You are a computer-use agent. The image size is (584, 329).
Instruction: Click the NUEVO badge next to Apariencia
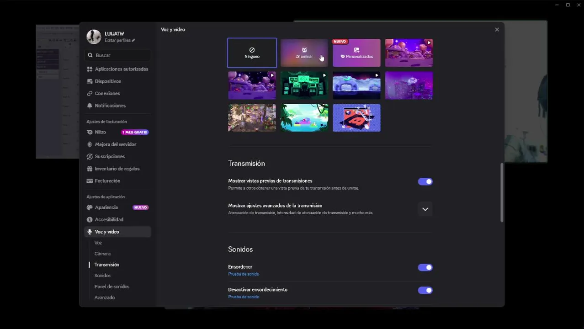pyautogui.click(x=140, y=207)
